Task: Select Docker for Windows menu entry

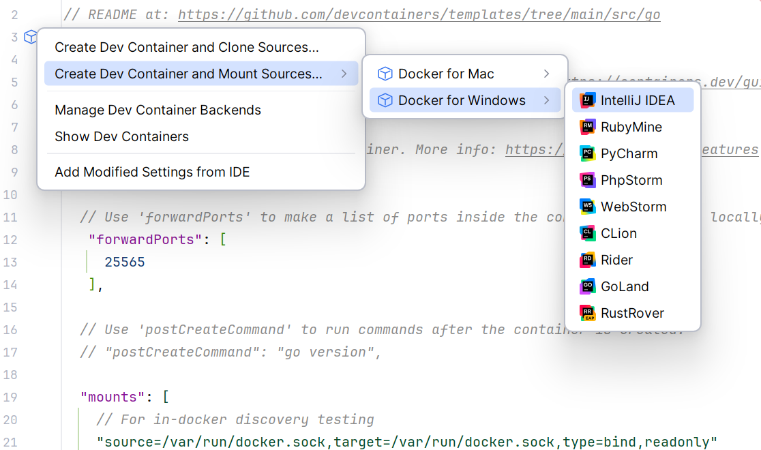Action: pyautogui.click(x=465, y=100)
